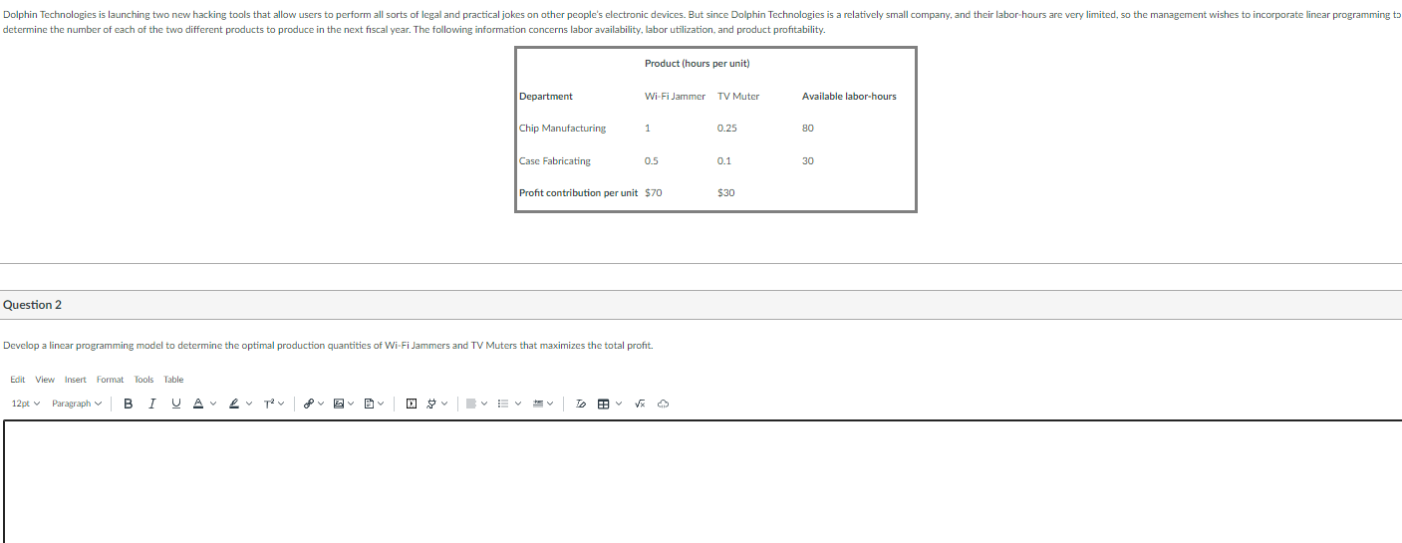Expand the link options arrow
Screen dimensions: 1402x543
(322, 404)
